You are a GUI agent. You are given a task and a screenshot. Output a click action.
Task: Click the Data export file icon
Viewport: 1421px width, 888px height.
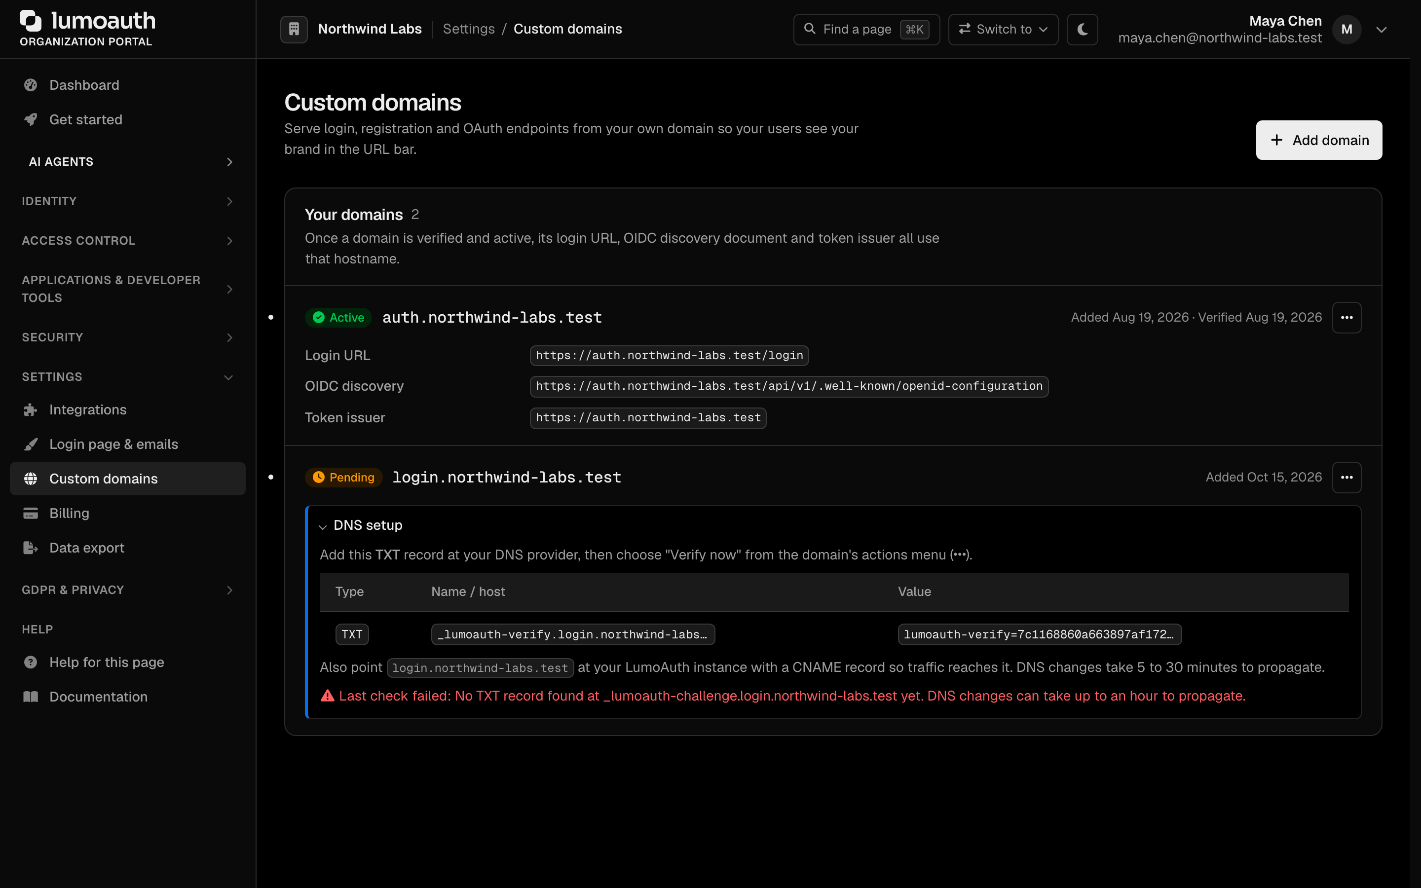(31, 548)
